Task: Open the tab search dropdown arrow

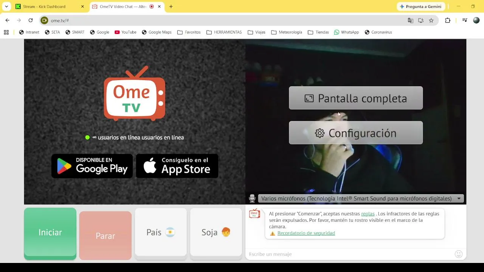Action: point(6,6)
